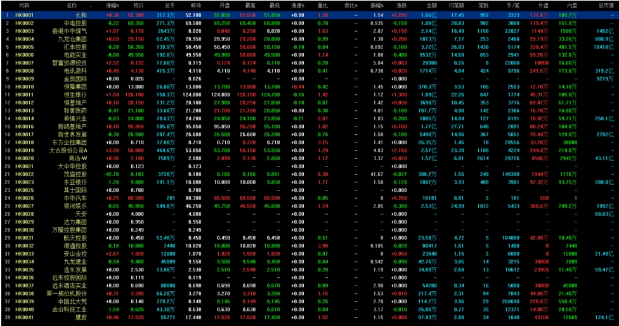The width and height of the screenshot is (619, 326).
Task: Select stock name 远东酒店实业
Action: (x=70, y=285)
